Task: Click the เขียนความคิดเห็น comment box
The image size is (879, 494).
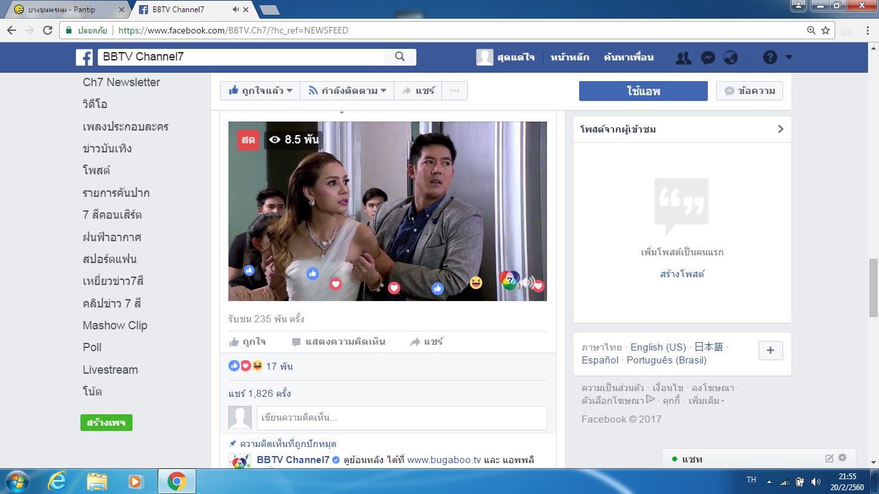Action: 402,418
